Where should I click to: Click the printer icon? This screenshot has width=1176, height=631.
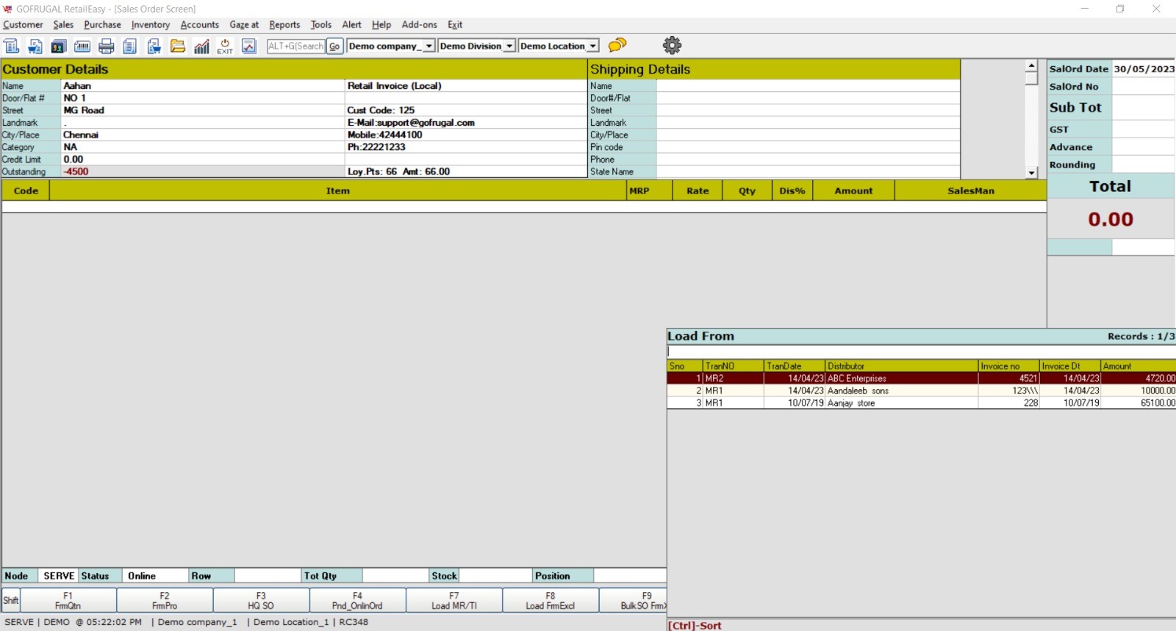click(107, 46)
